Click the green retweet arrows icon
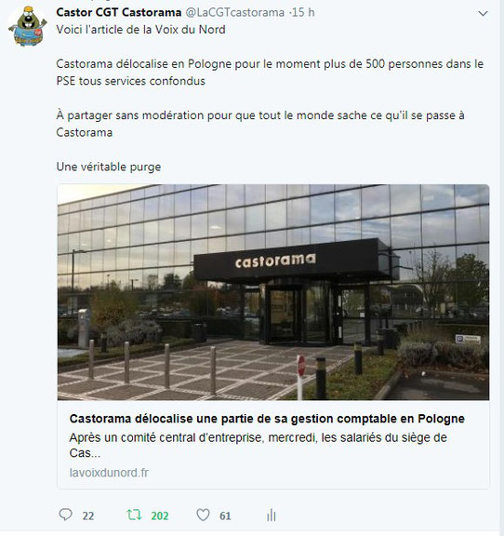The height and width of the screenshot is (536, 504). (134, 515)
